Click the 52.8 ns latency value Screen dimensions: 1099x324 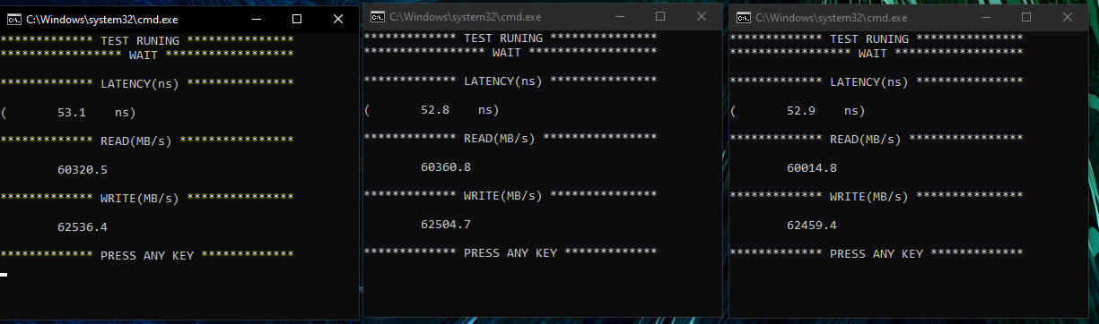tap(434, 110)
